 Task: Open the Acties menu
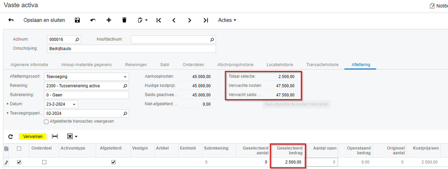227,20
